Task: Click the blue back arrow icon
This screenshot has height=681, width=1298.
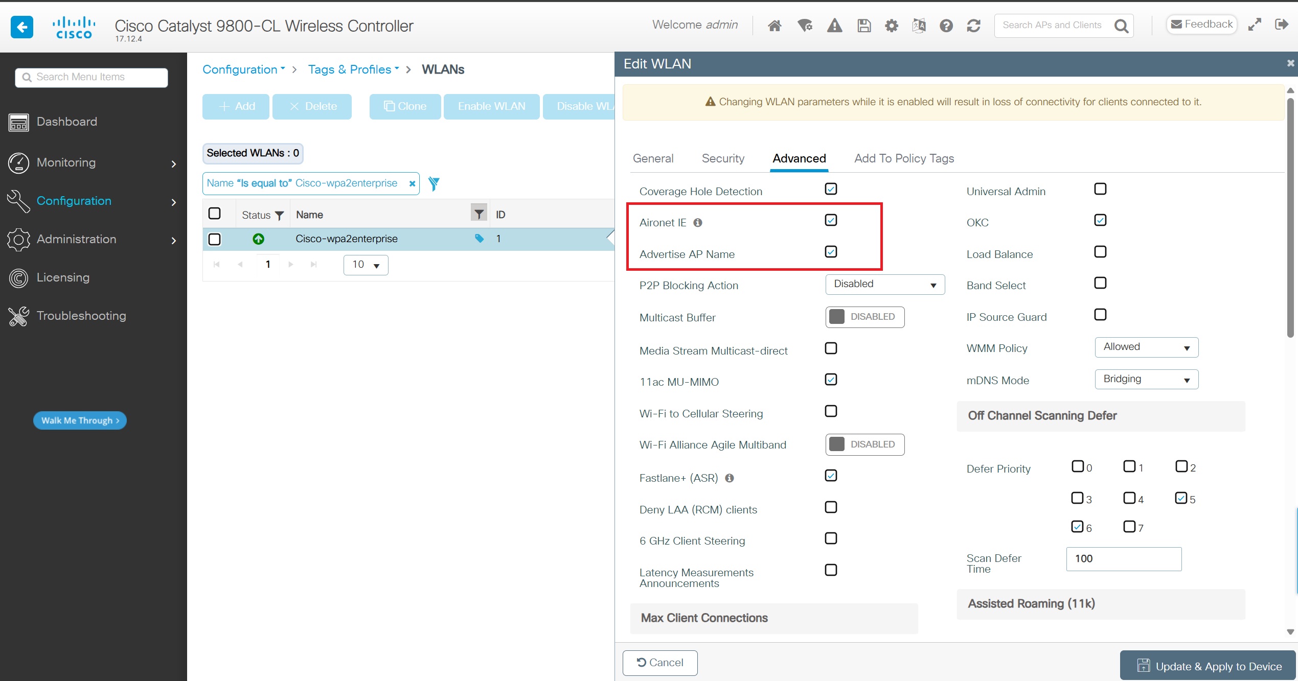Action: [22, 27]
